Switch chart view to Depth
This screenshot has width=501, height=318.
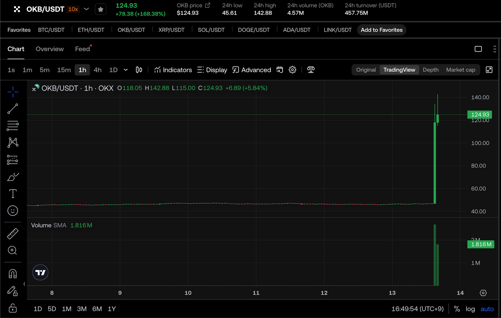coord(431,70)
